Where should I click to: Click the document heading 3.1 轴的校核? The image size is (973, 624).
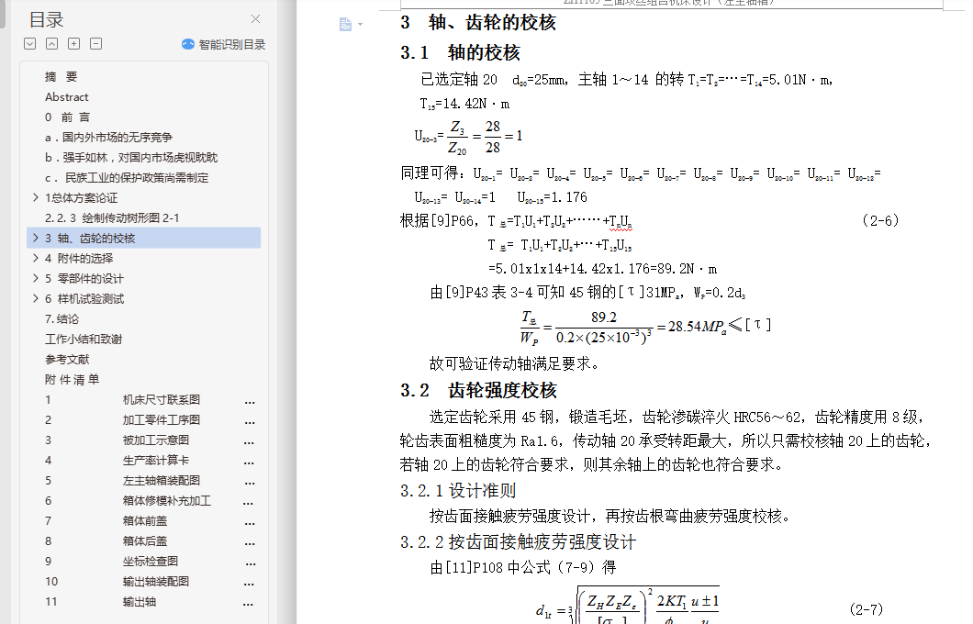pos(460,52)
